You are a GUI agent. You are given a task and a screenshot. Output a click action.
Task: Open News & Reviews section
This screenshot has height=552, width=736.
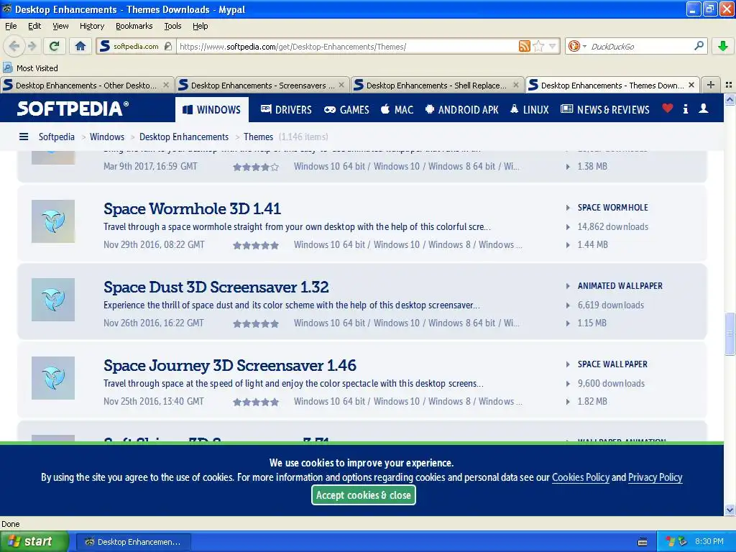pos(605,109)
